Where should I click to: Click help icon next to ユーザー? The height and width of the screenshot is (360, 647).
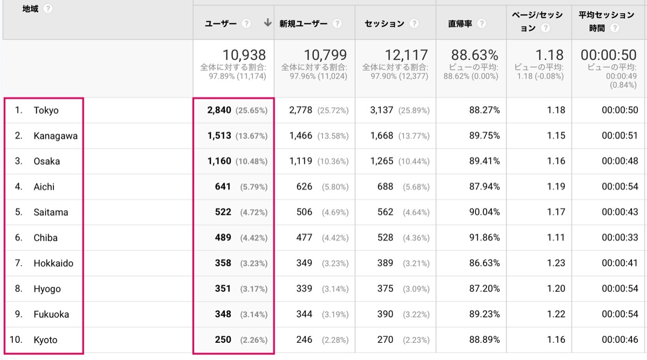[246, 24]
